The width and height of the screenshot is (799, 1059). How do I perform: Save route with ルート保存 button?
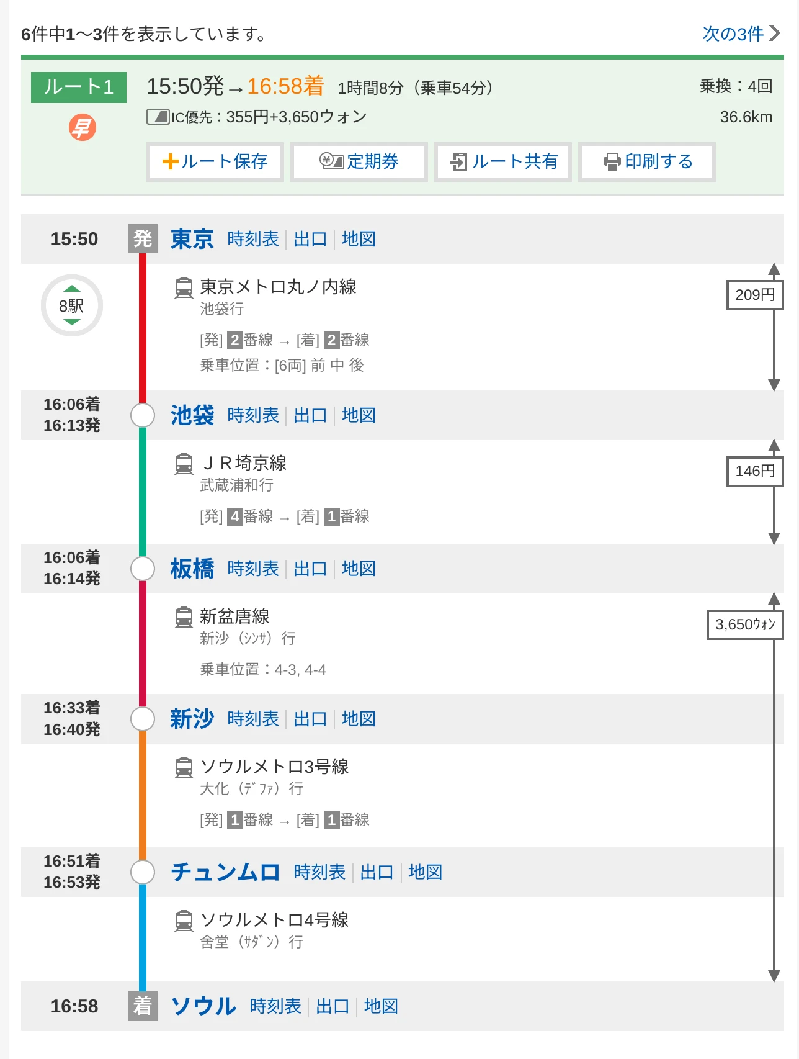(x=215, y=162)
